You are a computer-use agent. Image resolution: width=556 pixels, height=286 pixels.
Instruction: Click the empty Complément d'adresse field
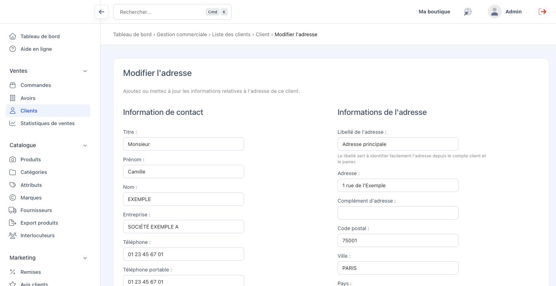[x=398, y=213]
